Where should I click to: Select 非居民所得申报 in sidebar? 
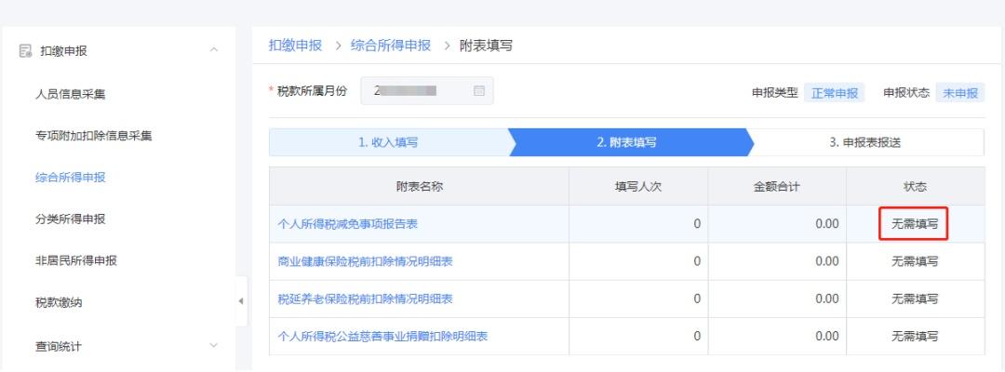pyautogui.click(x=76, y=261)
